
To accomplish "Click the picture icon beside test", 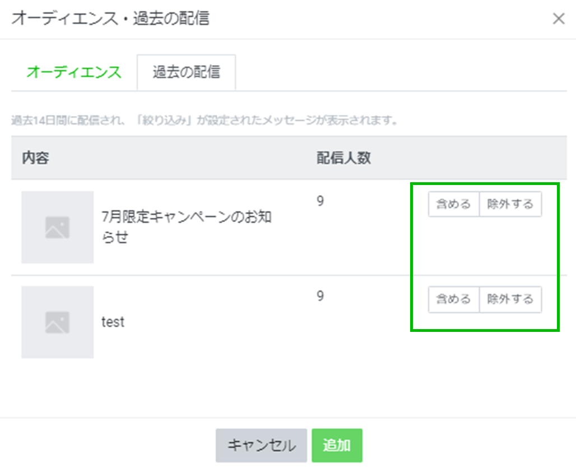I will point(57,322).
